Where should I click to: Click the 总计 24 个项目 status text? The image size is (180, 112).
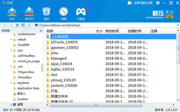coord(21,110)
